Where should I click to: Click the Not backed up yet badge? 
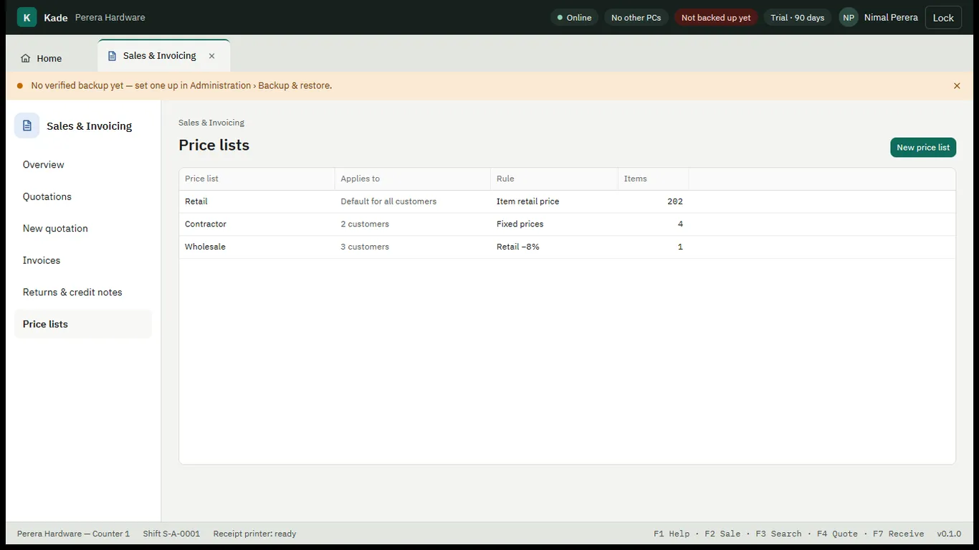pyautogui.click(x=716, y=18)
